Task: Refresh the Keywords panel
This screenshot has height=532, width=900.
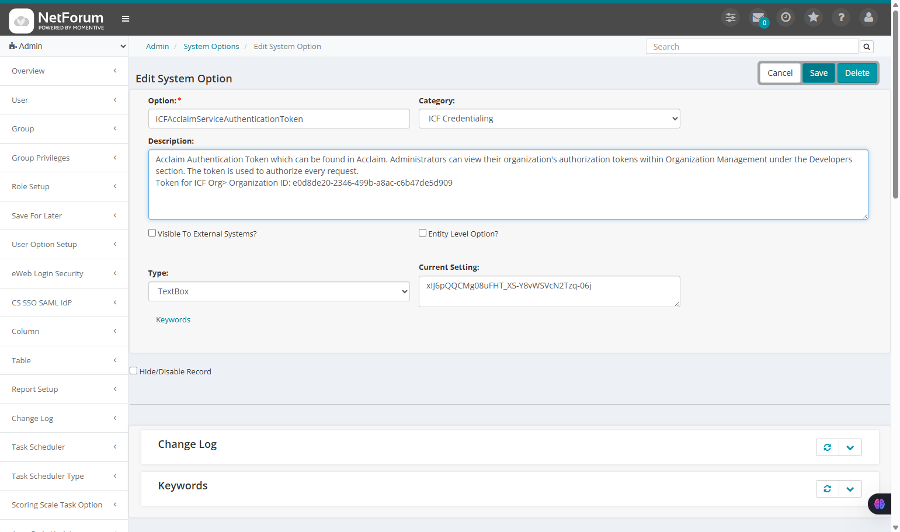Action: pos(827,489)
